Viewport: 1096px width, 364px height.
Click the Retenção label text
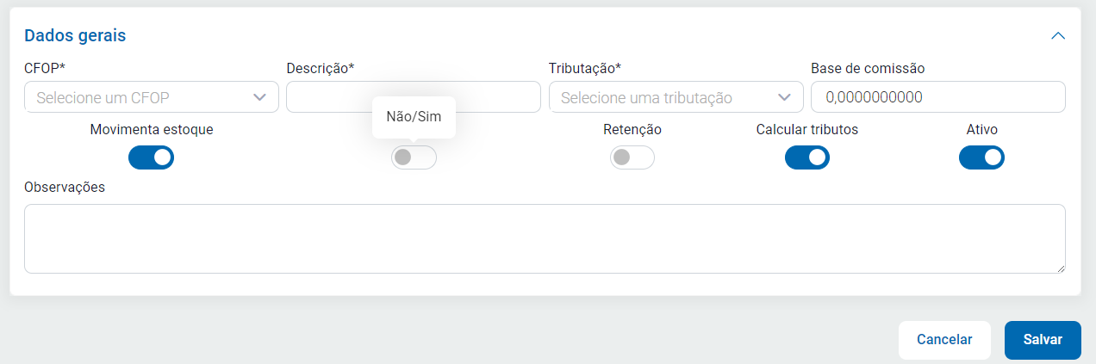click(x=632, y=130)
